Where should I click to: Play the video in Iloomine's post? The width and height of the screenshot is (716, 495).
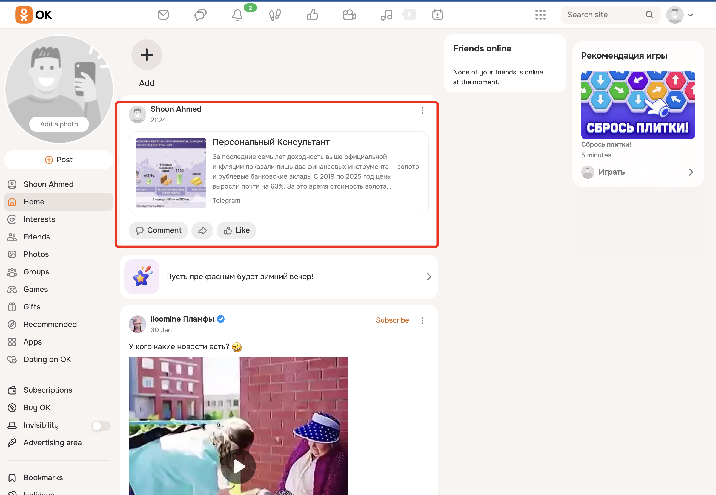[x=238, y=466]
